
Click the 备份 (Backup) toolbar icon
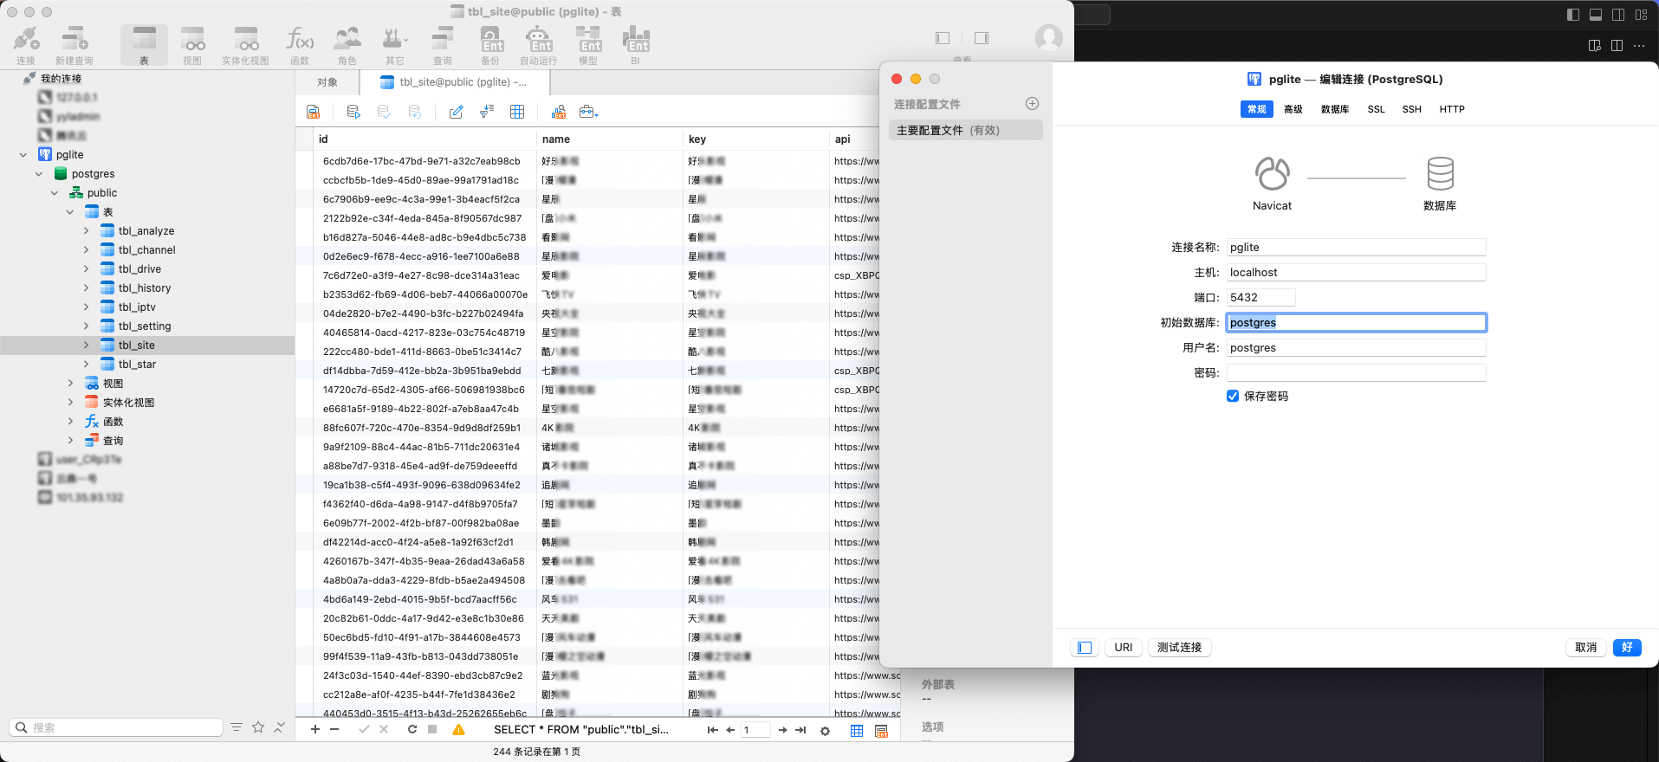click(490, 45)
